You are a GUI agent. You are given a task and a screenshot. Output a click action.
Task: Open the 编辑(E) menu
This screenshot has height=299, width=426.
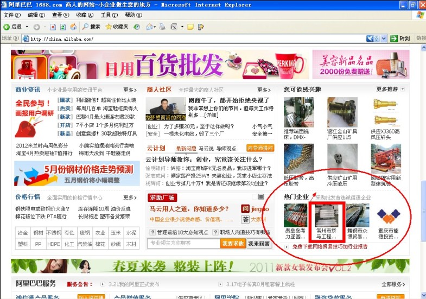[x=36, y=15]
